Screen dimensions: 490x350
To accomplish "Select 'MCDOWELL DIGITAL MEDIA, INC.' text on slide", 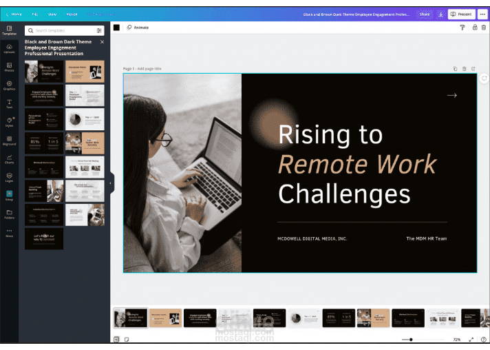I will pyautogui.click(x=312, y=238).
